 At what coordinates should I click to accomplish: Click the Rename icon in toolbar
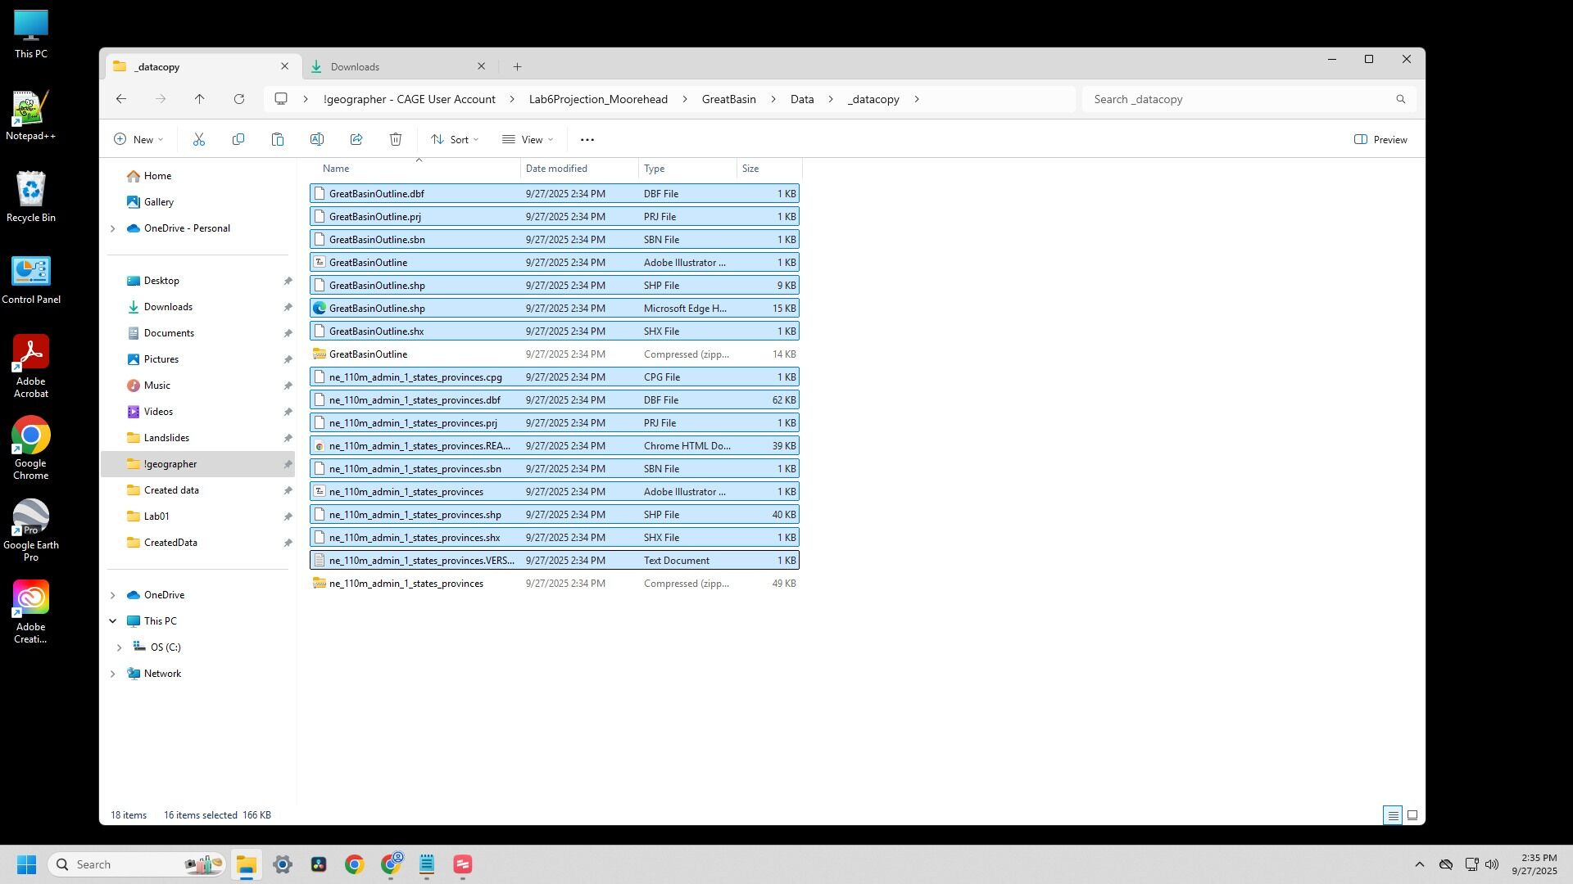coord(317,140)
